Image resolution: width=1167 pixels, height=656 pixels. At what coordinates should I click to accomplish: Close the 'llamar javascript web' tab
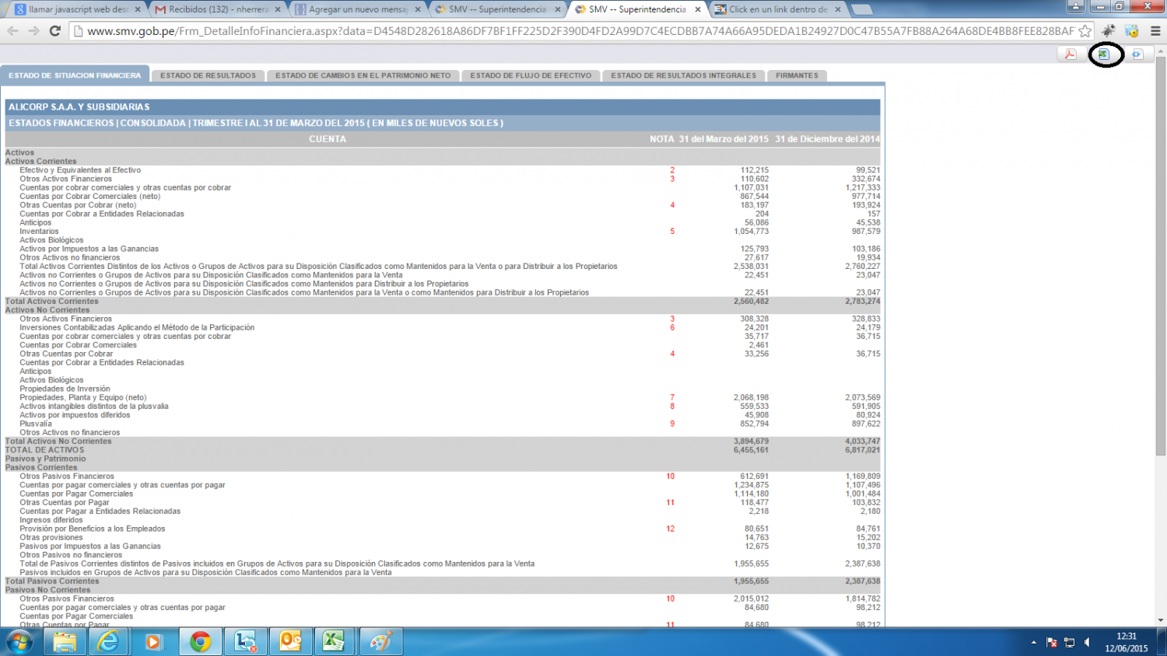[x=138, y=9]
